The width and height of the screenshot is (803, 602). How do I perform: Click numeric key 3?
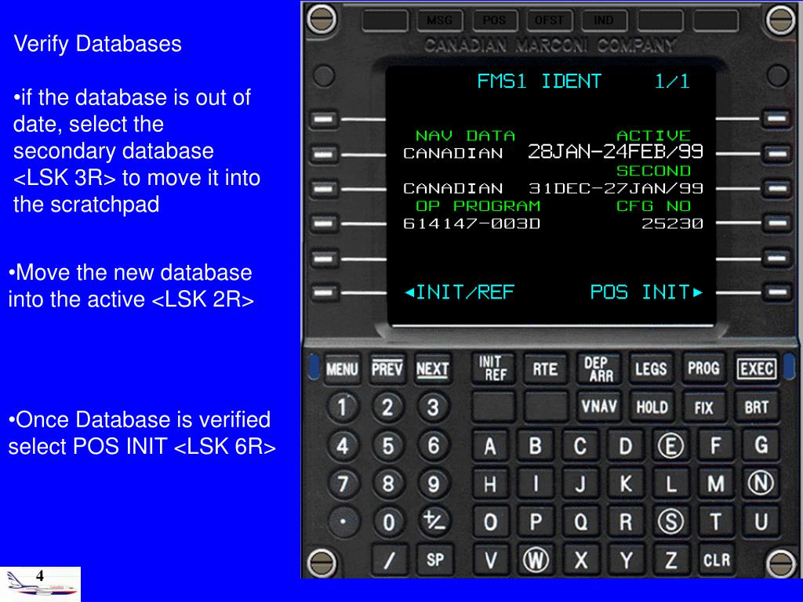coord(433,407)
